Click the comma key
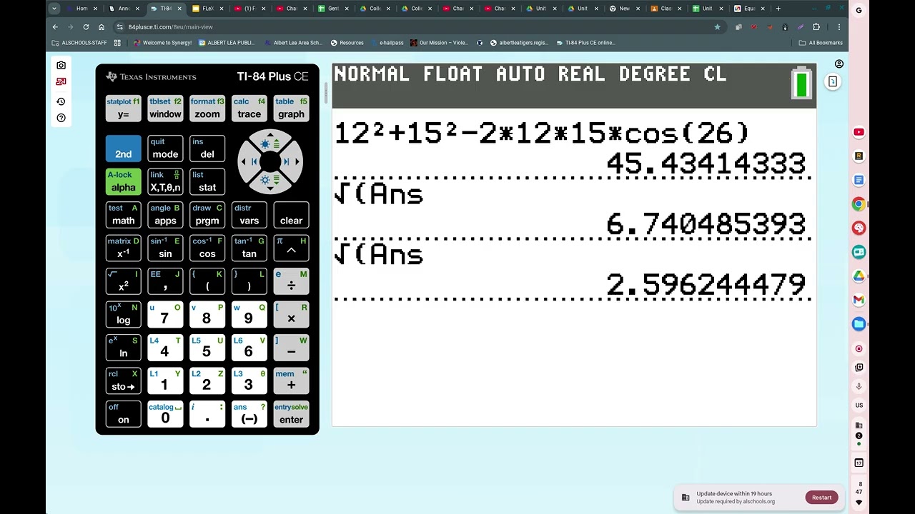This screenshot has width=915, height=514. (165, 281)
